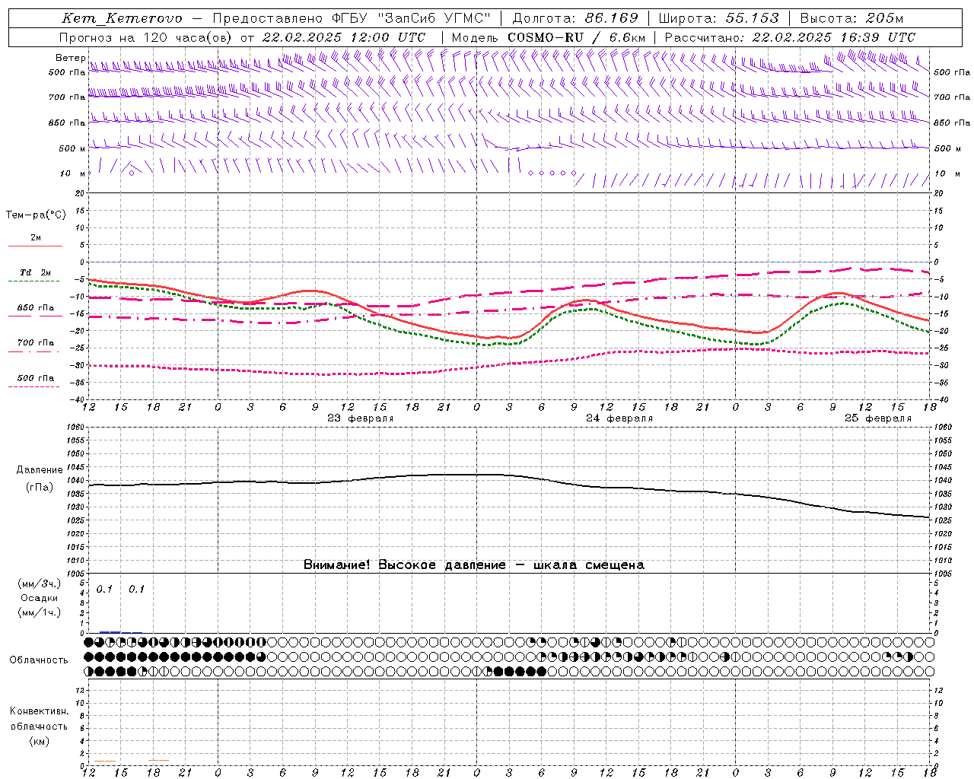Click the Прогноз на 120 часа(ов) text
This screenshot has width=974, height=779.
[146, 37]
